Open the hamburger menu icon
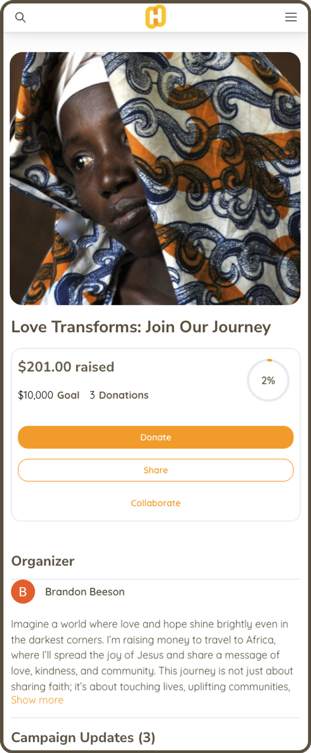The image size is (311, 753). [291, 17]
